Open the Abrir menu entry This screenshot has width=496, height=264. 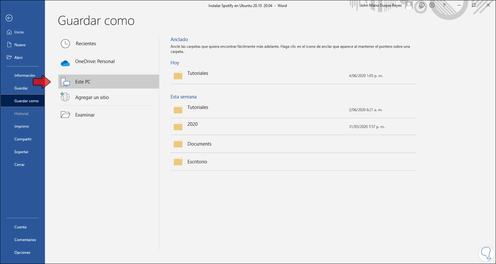18,58
